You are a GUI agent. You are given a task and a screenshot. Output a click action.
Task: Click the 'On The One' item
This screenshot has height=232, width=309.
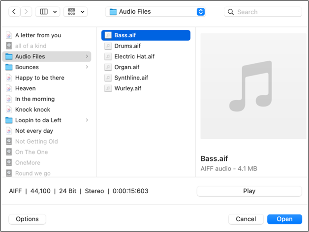click(x=47, y=152)
